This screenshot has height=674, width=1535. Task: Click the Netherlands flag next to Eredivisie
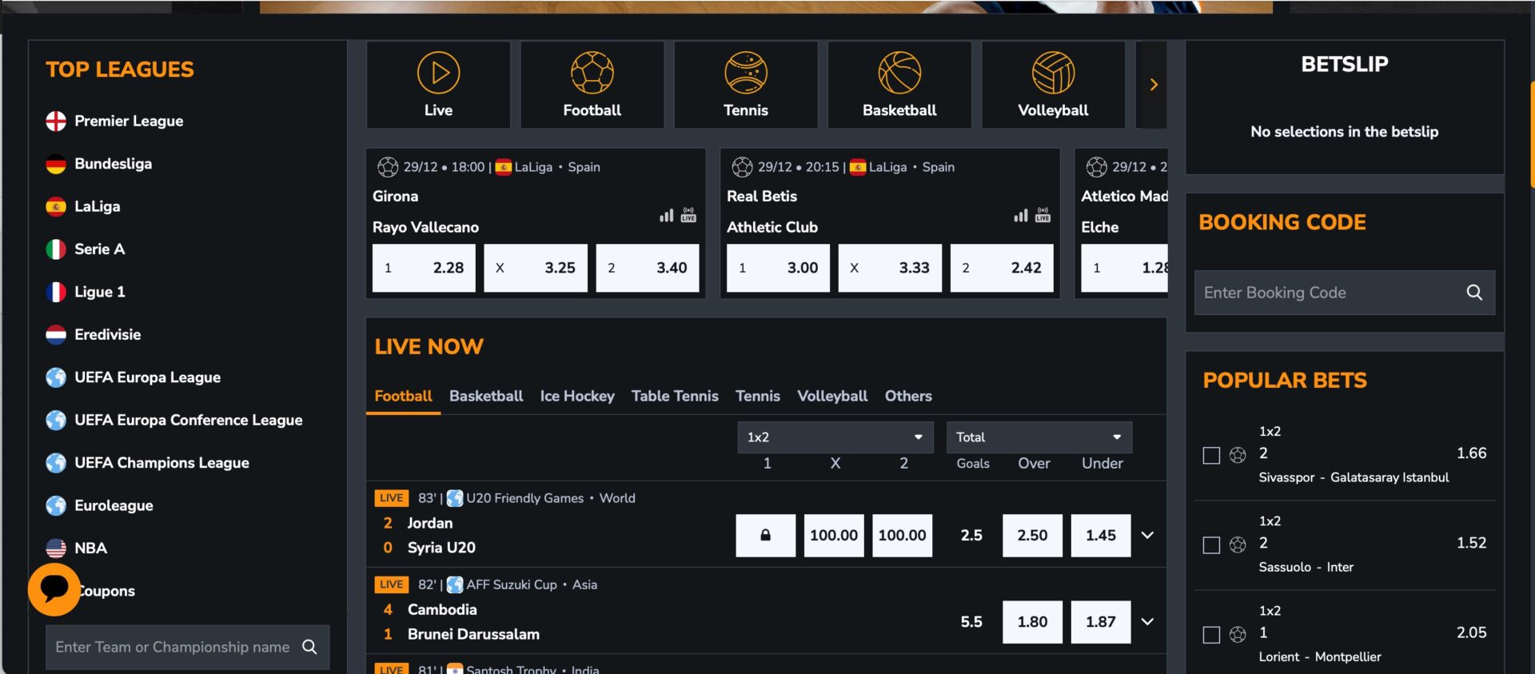pos(56,334)
